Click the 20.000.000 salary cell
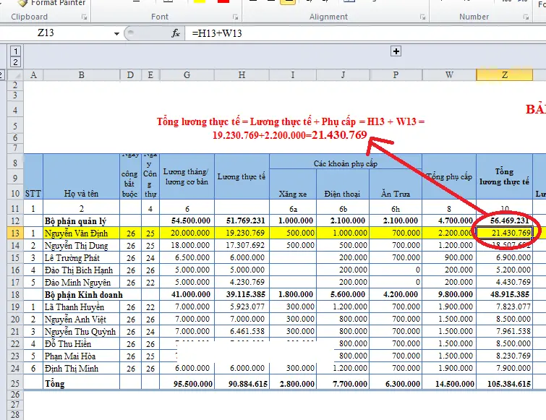 187,233
